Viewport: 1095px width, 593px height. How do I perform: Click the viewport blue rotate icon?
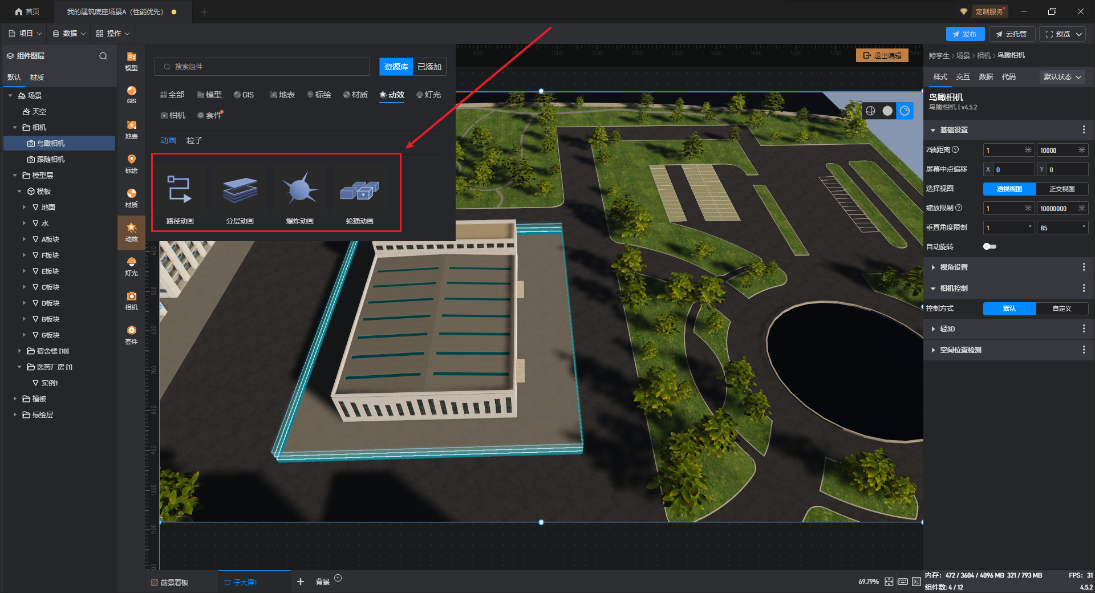point(905,111)
